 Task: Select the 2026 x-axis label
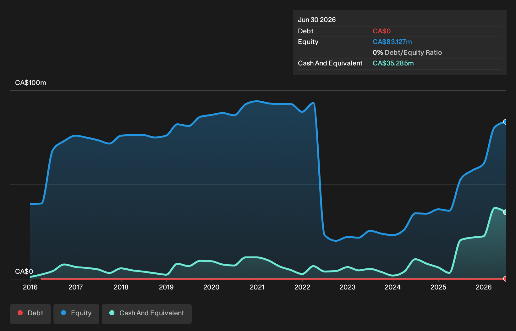coord(484,287)
